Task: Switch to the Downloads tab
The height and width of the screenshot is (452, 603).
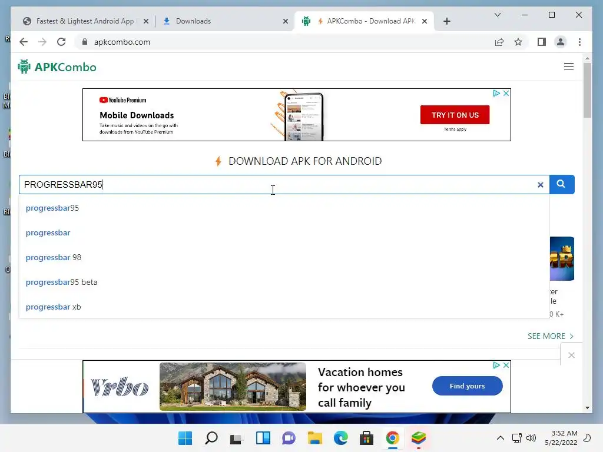Action: pos(193,21)
